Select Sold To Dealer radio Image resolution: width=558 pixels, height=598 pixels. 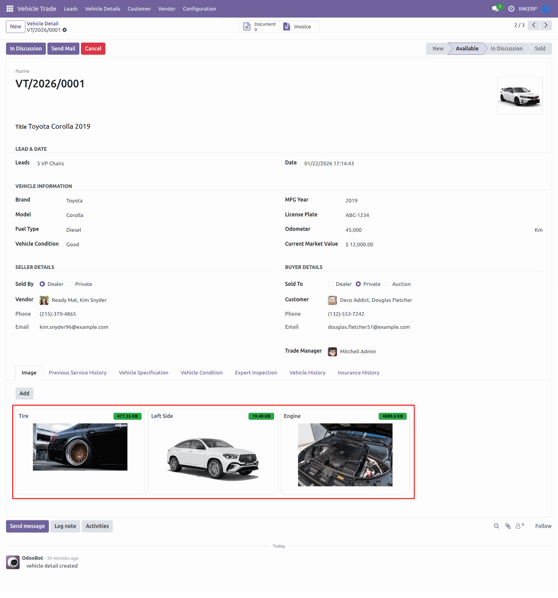pyautogui.click(x=331, y=284)
